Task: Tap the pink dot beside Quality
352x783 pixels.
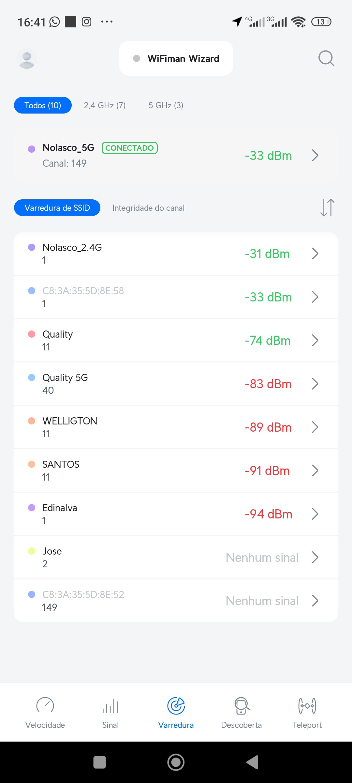Action: [x=32, y=334]
